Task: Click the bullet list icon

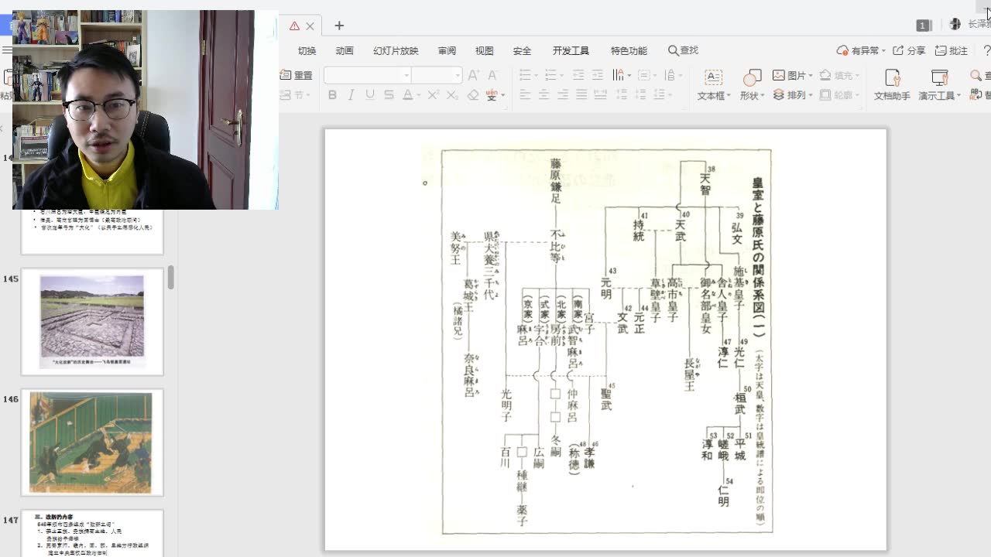Action: coord(527,75)
